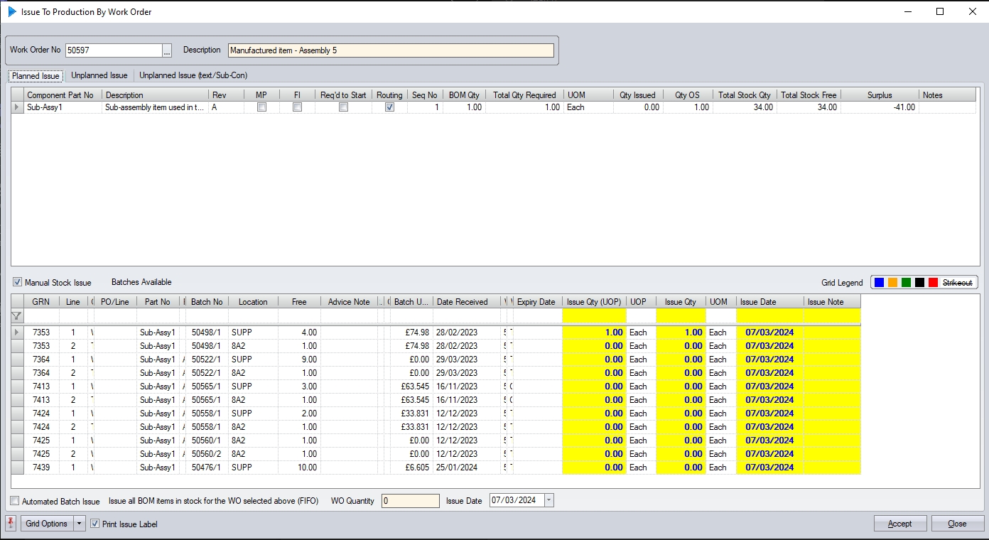Click the filter funnel icon in batches grid
This screenshot has width=989, height=540.
(17, 316)
